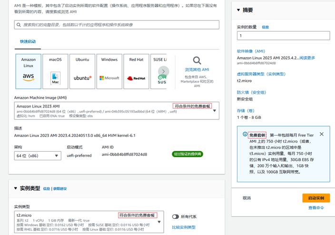335x235 pixels.
Task: Click t2.micro under the virtual server type summary
Action: tap(244, 81)
